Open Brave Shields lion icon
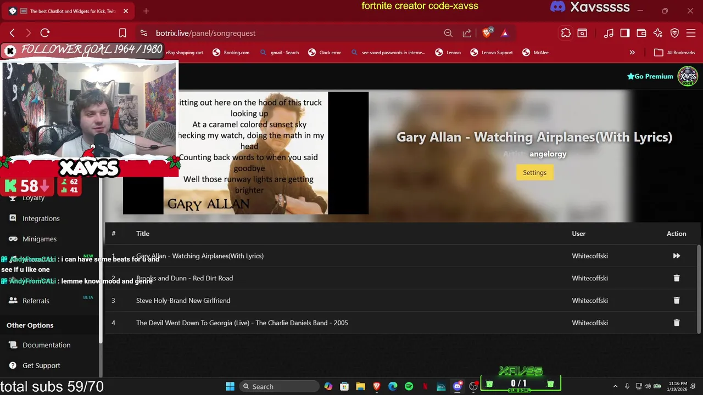This screenshot has width=703, height=395. [x=487, y=33]
